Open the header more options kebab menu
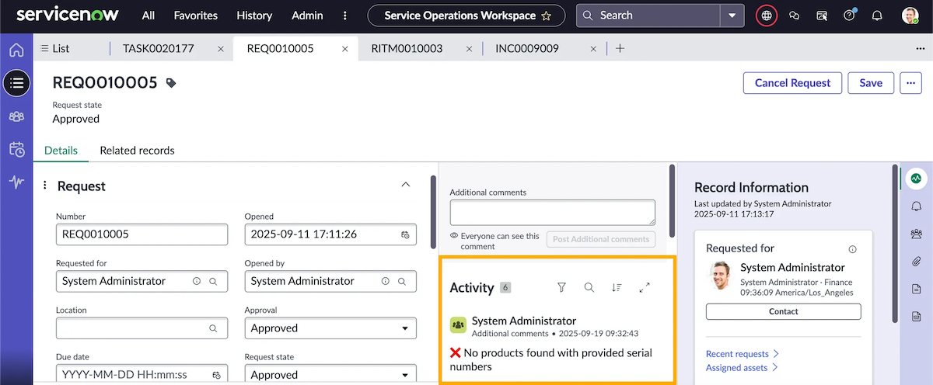 [x=345, y=16]
